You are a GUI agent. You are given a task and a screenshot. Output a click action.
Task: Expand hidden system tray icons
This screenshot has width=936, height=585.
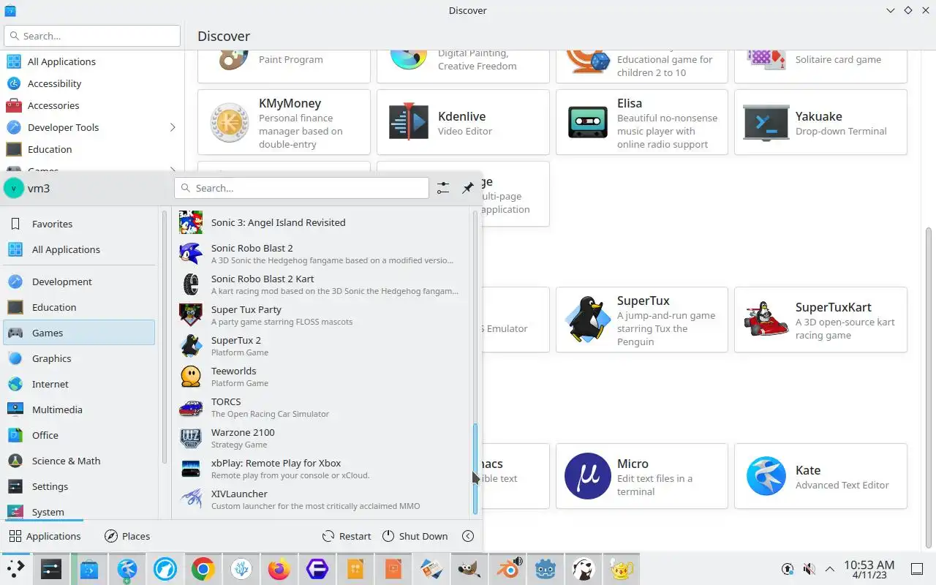[x=830, y=569]
